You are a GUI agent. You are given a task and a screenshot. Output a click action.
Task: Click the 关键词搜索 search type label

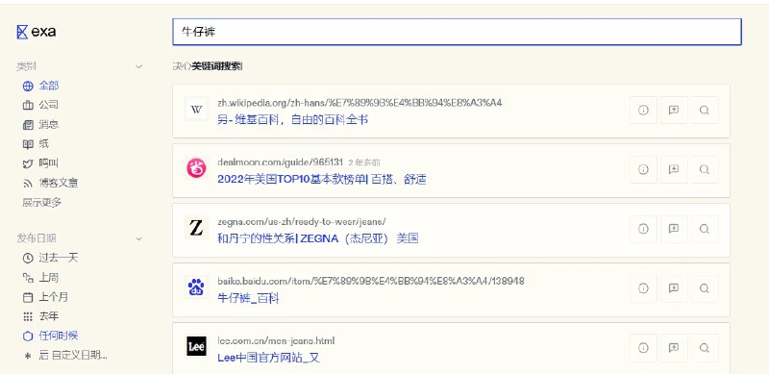point(217,66)
